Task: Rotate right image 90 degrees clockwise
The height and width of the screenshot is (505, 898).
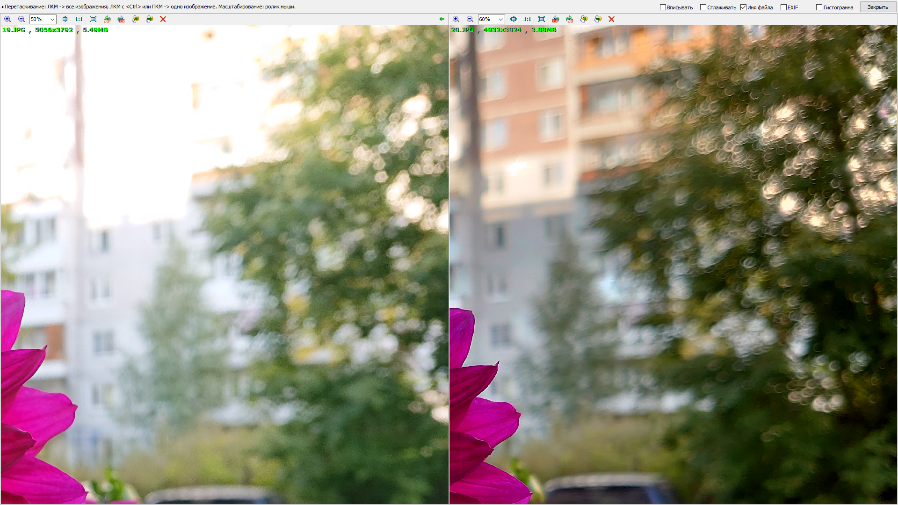Action: [570, 19]
